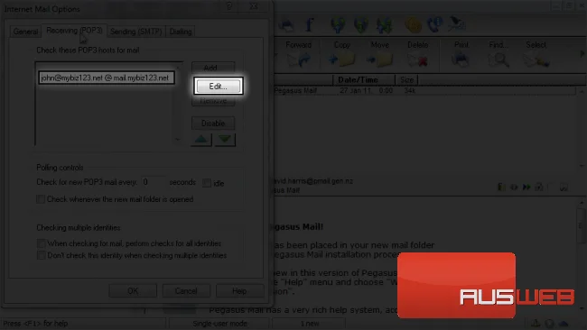Click the Move to folder toolbar icon

point(379,60)
